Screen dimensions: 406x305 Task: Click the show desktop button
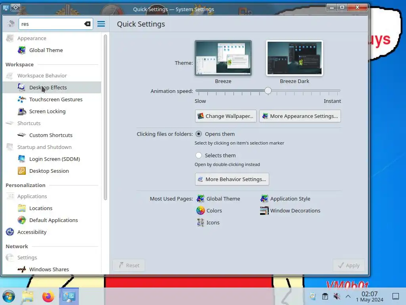[396, 296]
